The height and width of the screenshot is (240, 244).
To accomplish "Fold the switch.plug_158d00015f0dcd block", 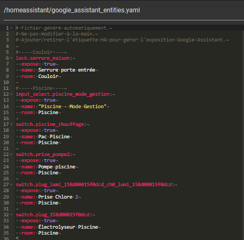I will pos(11,215).
